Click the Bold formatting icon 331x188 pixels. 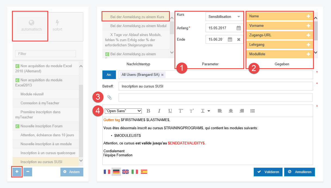(x=148, y=111)
